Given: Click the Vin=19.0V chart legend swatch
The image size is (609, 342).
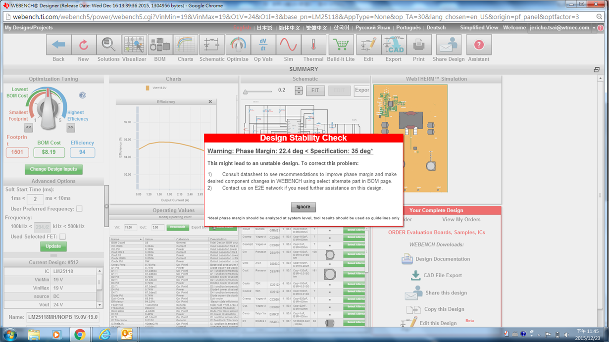Looking at the screenshot, I should [x=148, y=88].
